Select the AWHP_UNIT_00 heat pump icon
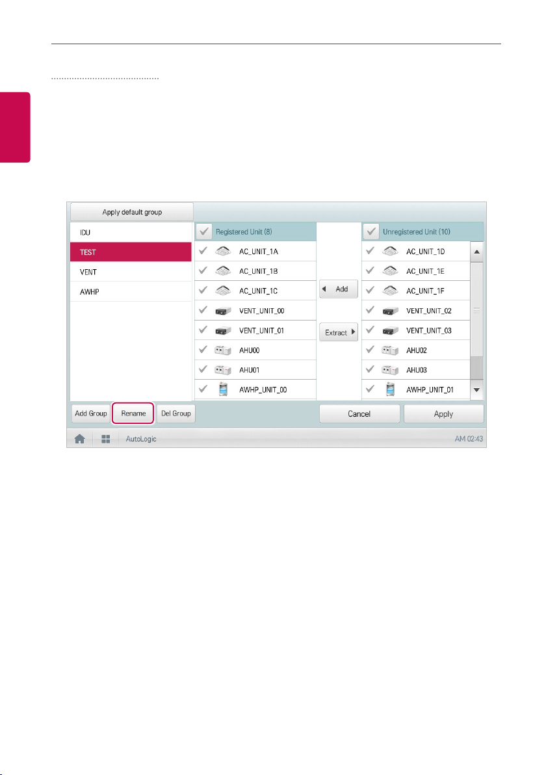Viewport: 546px width, 775px height. [x=224, y=389]
